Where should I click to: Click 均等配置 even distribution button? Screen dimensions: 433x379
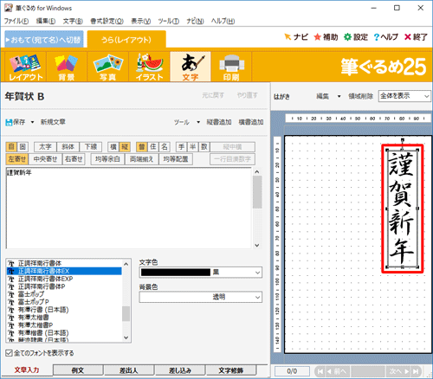[x=176, y=159]
